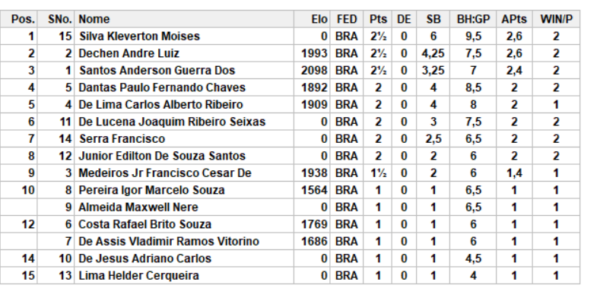Select Junior Edilton De Souza Santos
The width and height of the screenshot is (597, 301).
[x=162, y=156]
